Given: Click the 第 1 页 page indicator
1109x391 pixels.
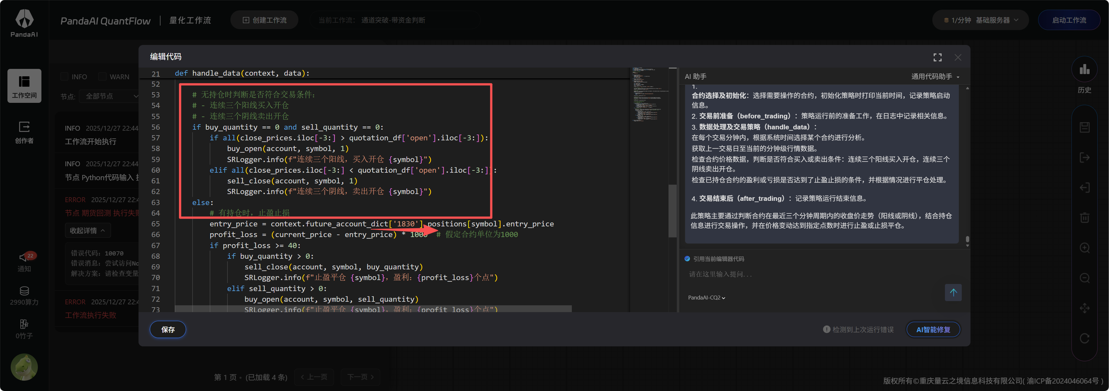Looking at the screenshot, I should click(x=225, y=377).
